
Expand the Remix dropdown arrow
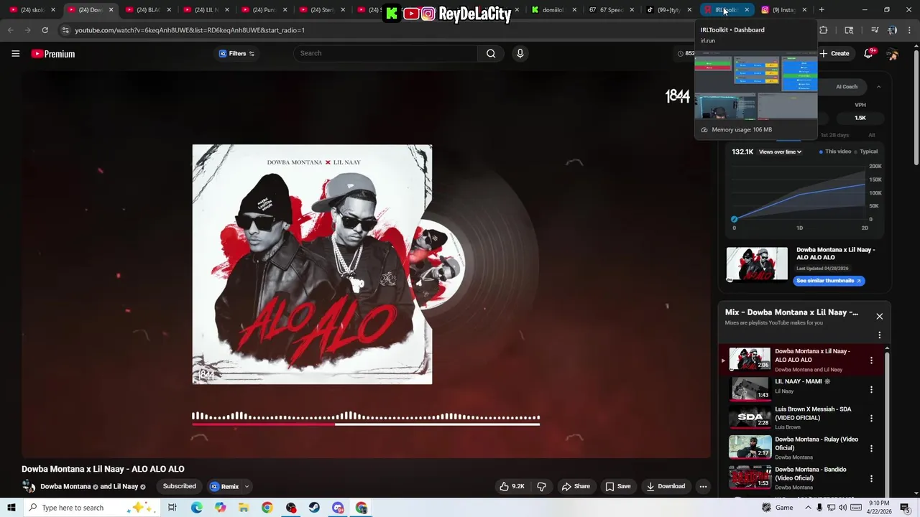coord(247,486)
